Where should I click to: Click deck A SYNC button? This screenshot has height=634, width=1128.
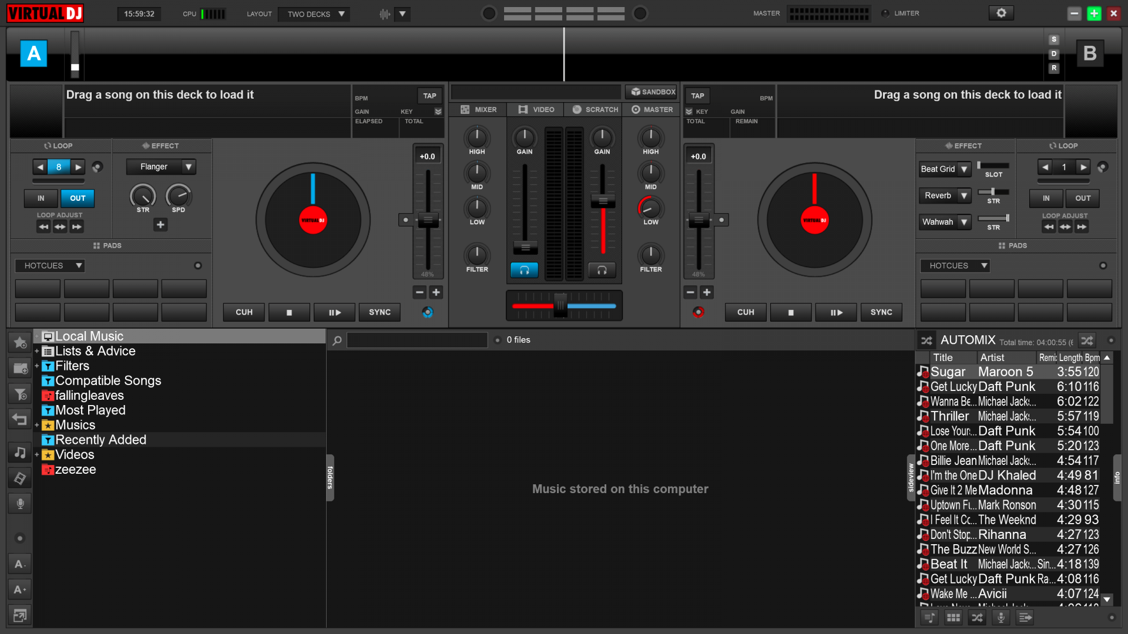click(x=380, y=312)
